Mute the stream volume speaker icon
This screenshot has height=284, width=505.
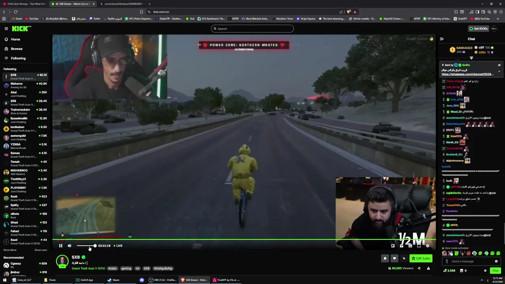69,246
